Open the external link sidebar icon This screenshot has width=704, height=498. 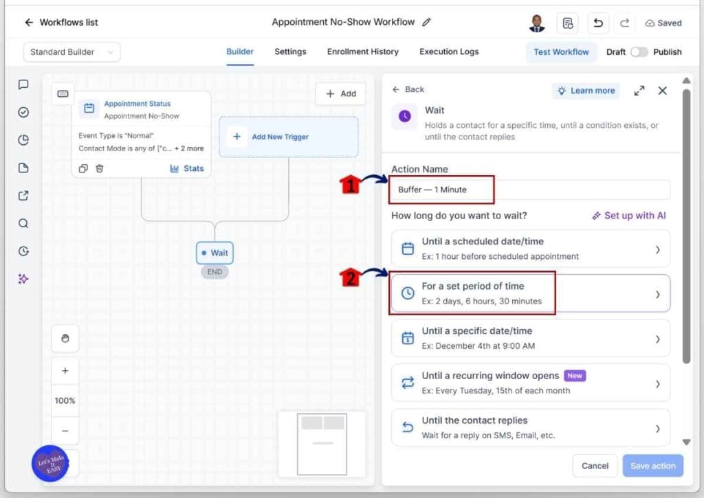coord(23,196)
